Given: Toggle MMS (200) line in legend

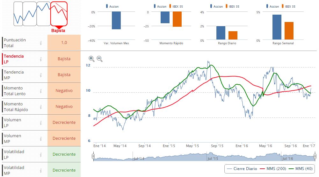Looking at the screenshot, I should [274, 169].
